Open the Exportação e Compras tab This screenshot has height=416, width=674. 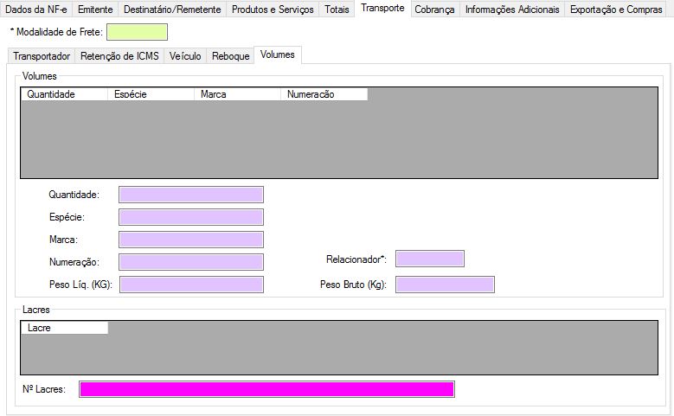coord(616,9)
